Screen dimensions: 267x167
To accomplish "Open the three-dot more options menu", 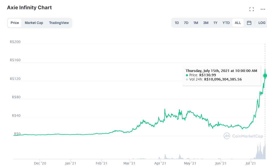I will (262, 9).
